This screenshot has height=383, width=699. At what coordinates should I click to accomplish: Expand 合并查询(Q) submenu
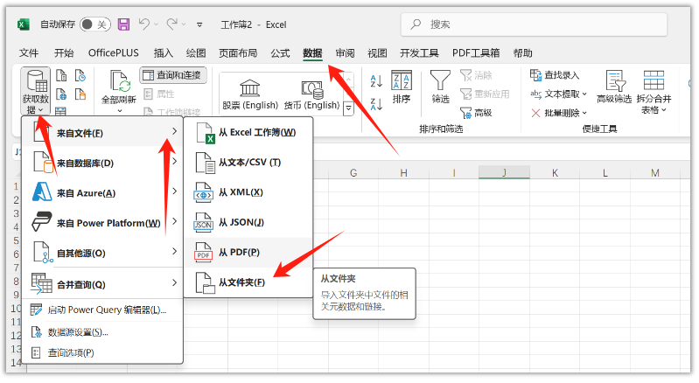102,283
